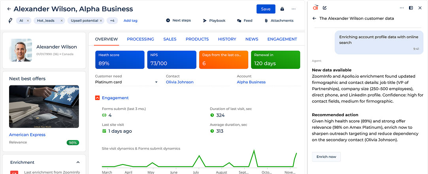The height and width of the screenshot is (174, 428).
Task: Open the AI panel more options menu
Action: [402, 8]
